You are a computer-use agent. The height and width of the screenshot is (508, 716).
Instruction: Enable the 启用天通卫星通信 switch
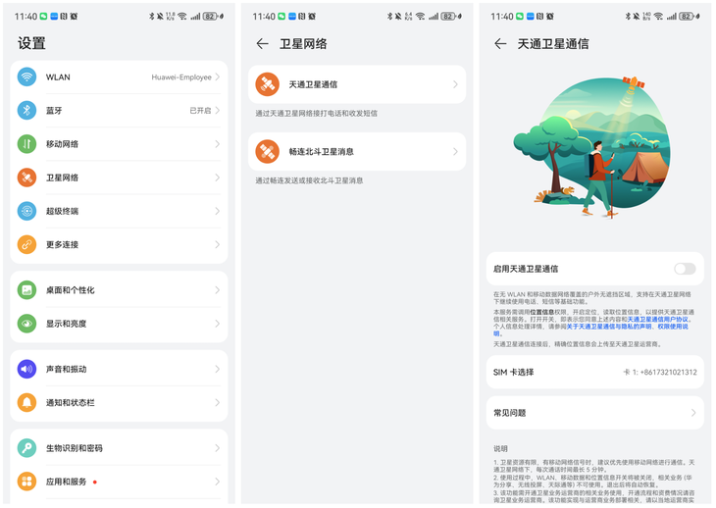(685, 269)
